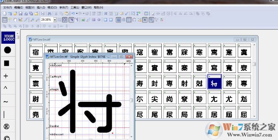Toggle the Point mode arrow tool
Viewport: 278px width, 140px height.
(71, 20)
